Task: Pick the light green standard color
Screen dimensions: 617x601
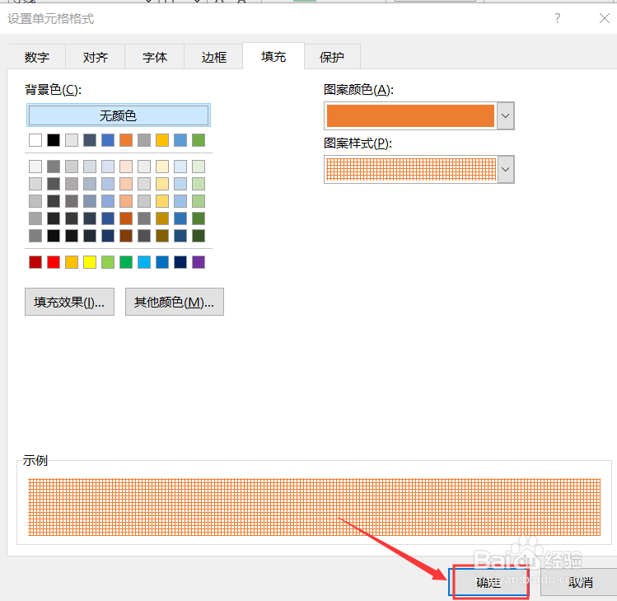Action: tap(108, 262)
